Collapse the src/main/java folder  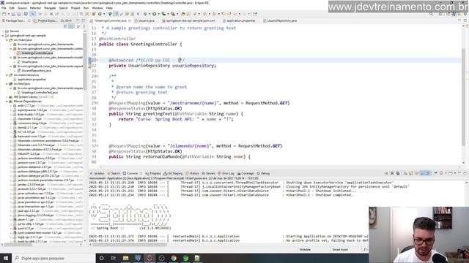(7, 40)
